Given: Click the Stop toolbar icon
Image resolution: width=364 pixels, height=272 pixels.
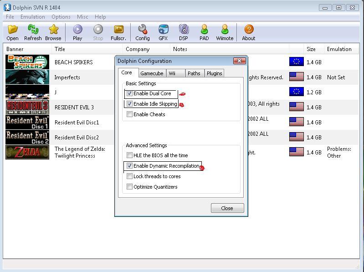Looking at the screenshot, I should pyautogui.click(x=98, y=29).
